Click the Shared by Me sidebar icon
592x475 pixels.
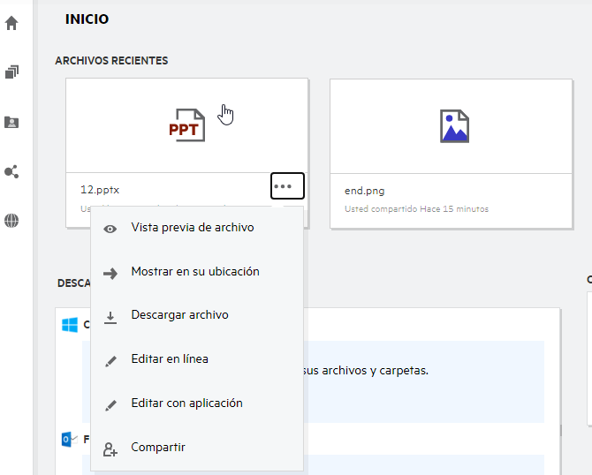(11, 171)
